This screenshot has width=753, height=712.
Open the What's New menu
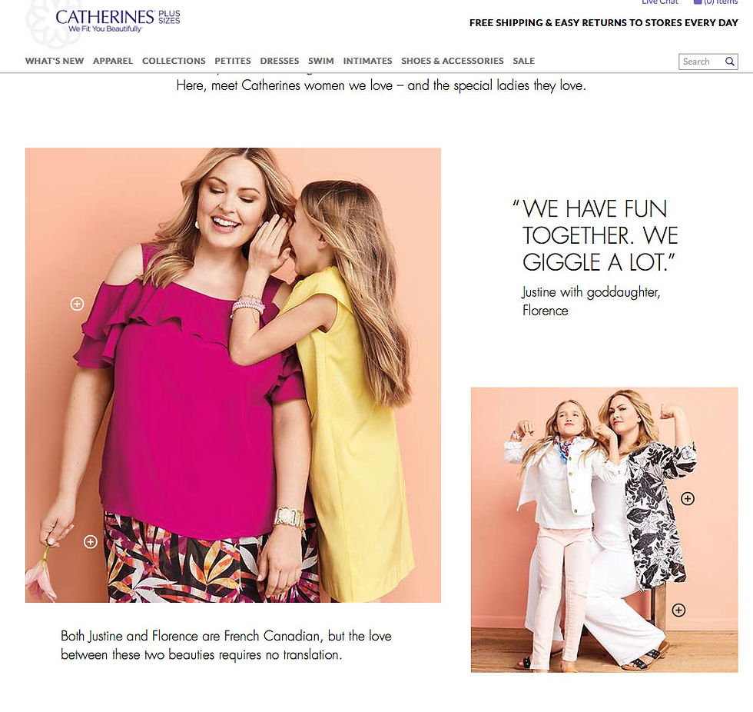coord(55,61)
